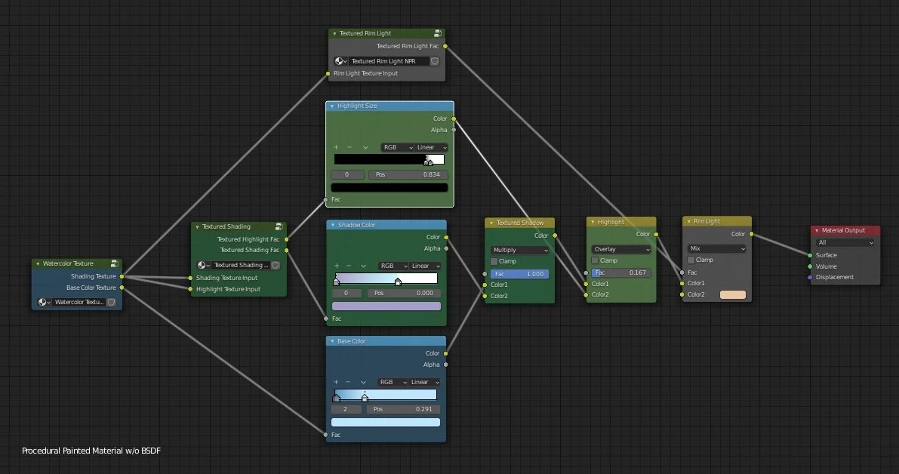This screenshot has height=474, width=899.
Task: Click the plus icon in the Shadow Color ramp
Action: (x=337, y=266)
